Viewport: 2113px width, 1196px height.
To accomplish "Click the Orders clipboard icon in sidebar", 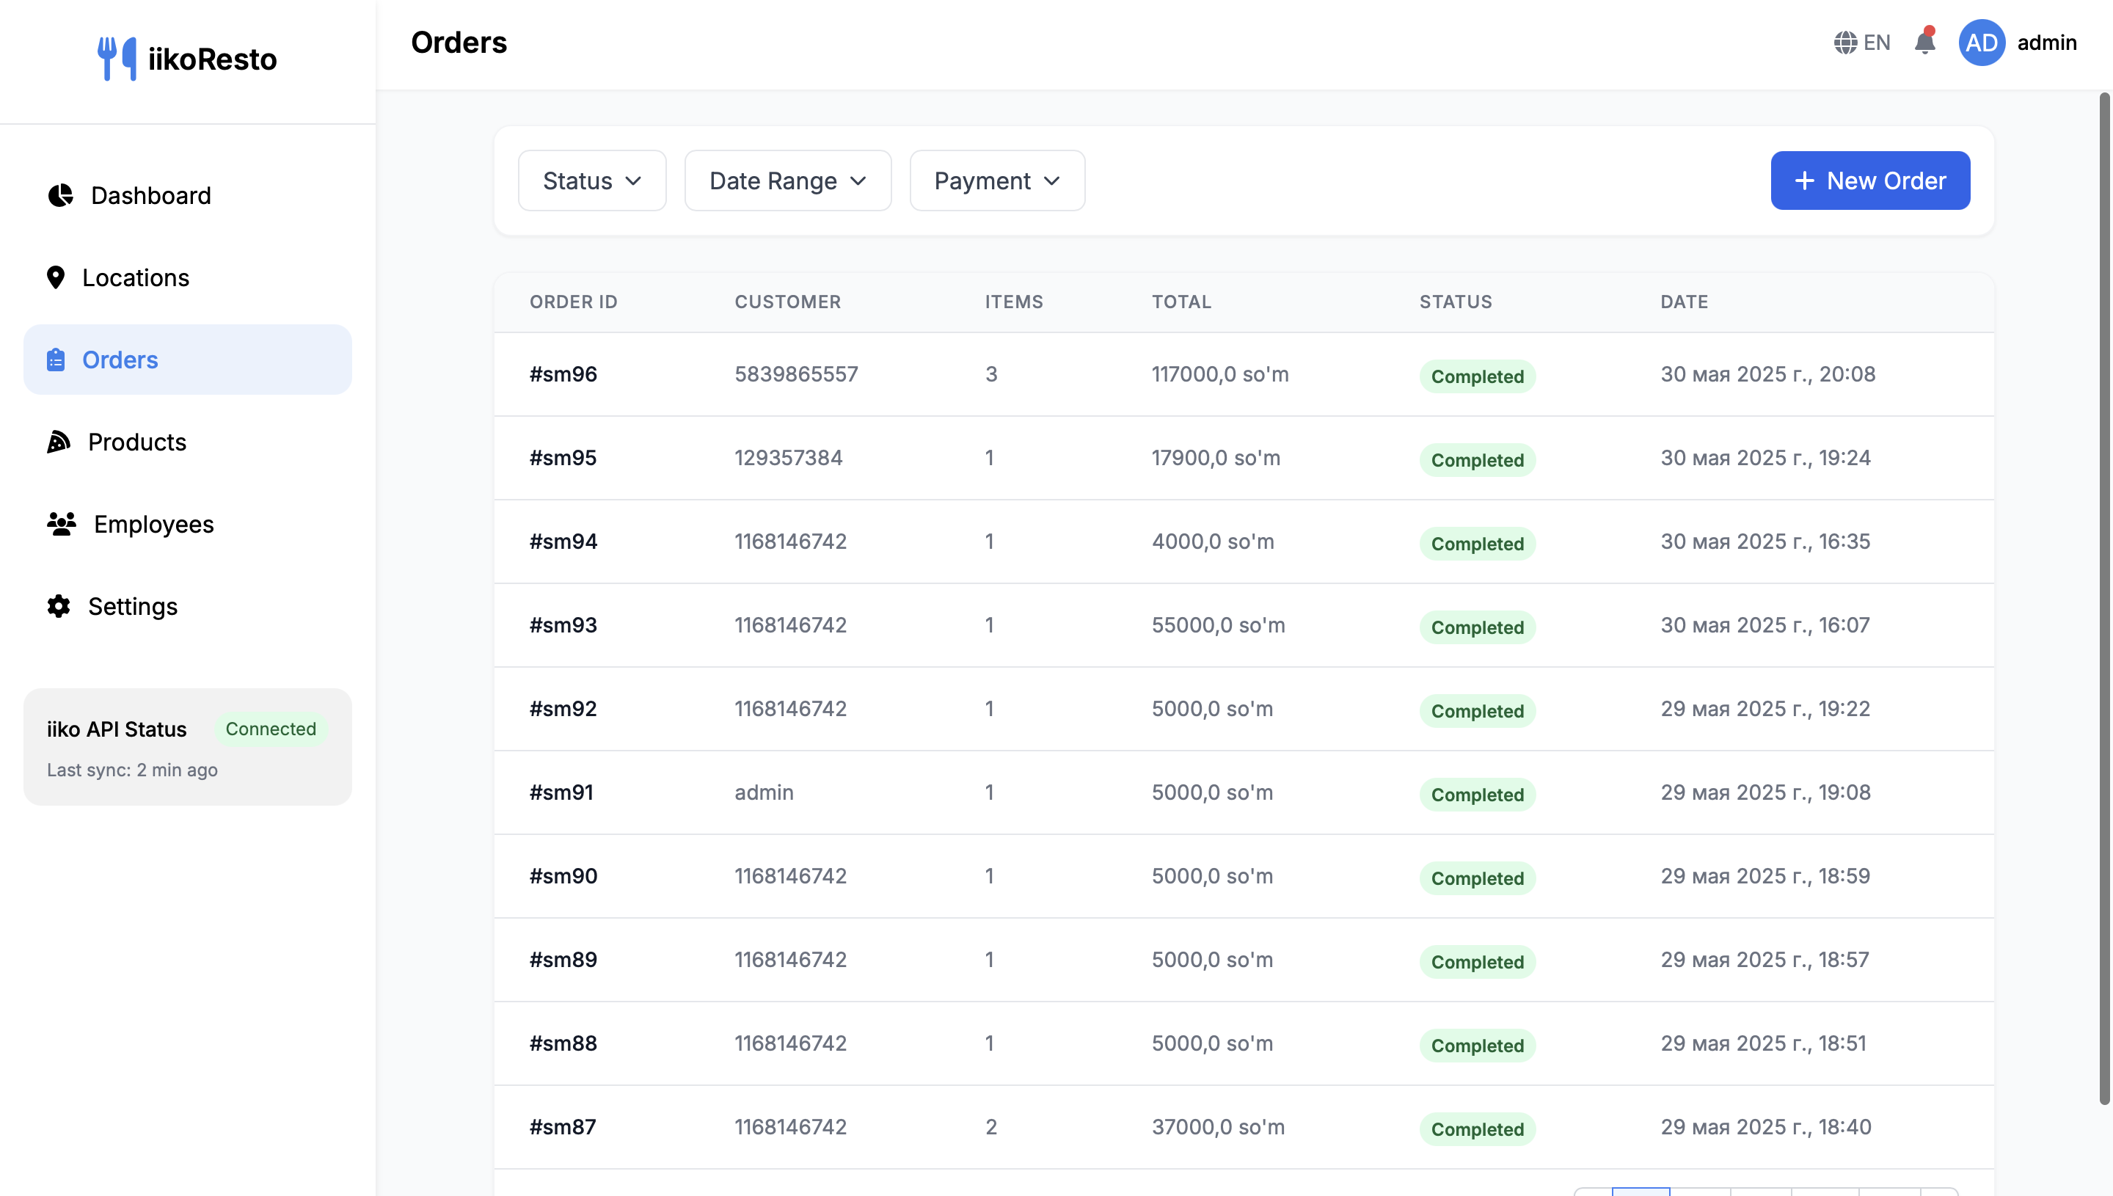I will [55, 359].
